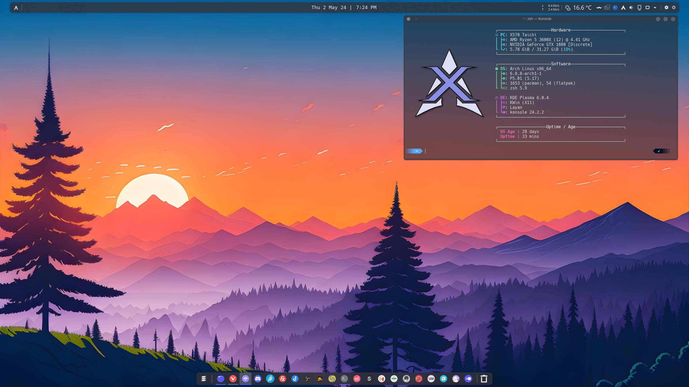Launch Vivaldi browser from the dock
This screenshot has height=387, width=689.
coord(233,379)
